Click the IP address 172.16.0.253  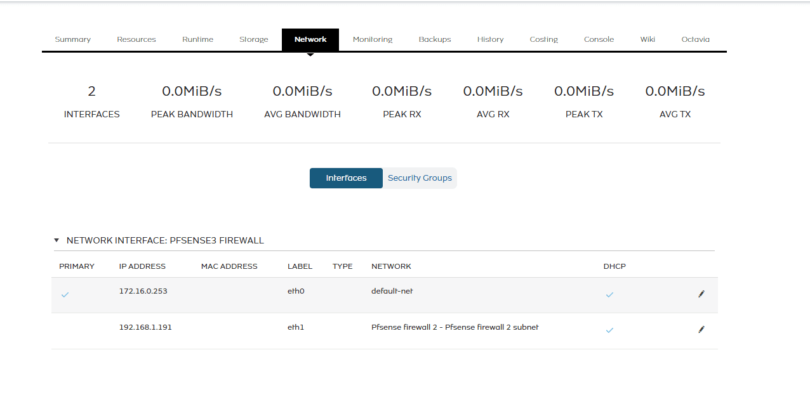(143, 292)
